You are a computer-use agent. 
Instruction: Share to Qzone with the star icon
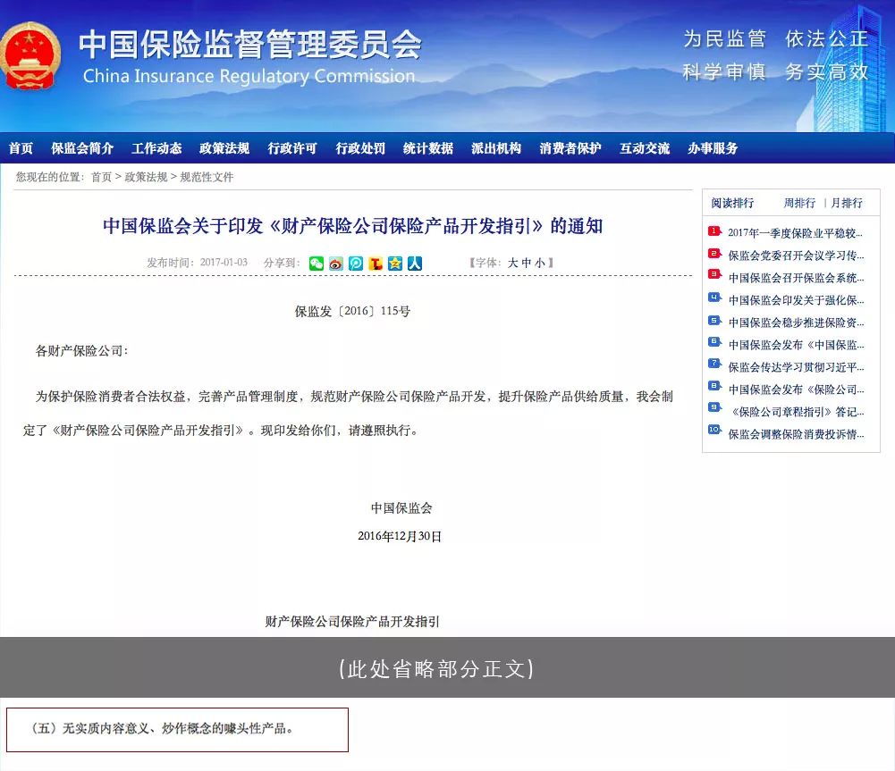tap(395, 263)
